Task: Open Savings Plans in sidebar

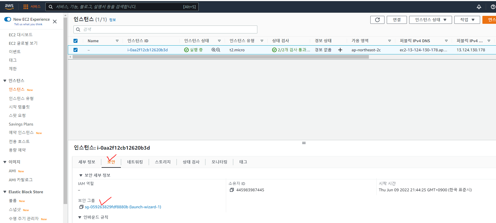Action: click(21, 124)
